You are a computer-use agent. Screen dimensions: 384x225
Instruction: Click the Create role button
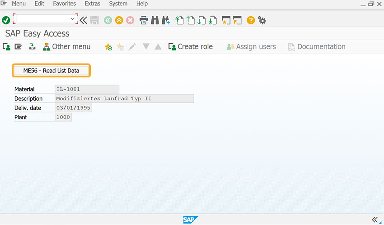point(190,47)
